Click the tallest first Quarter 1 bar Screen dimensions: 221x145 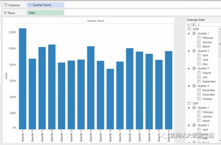coord(22,79)
